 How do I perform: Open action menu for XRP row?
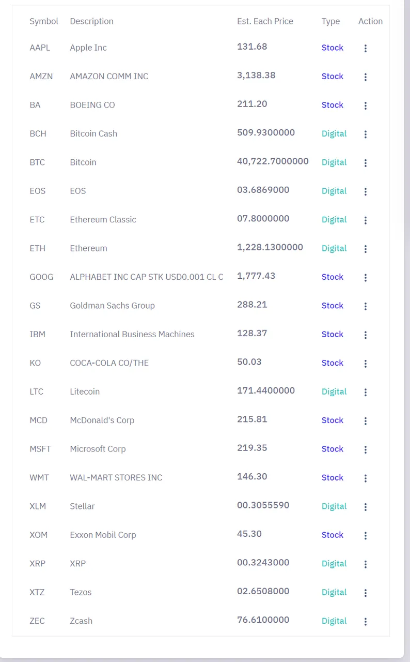tap(366, 565)
